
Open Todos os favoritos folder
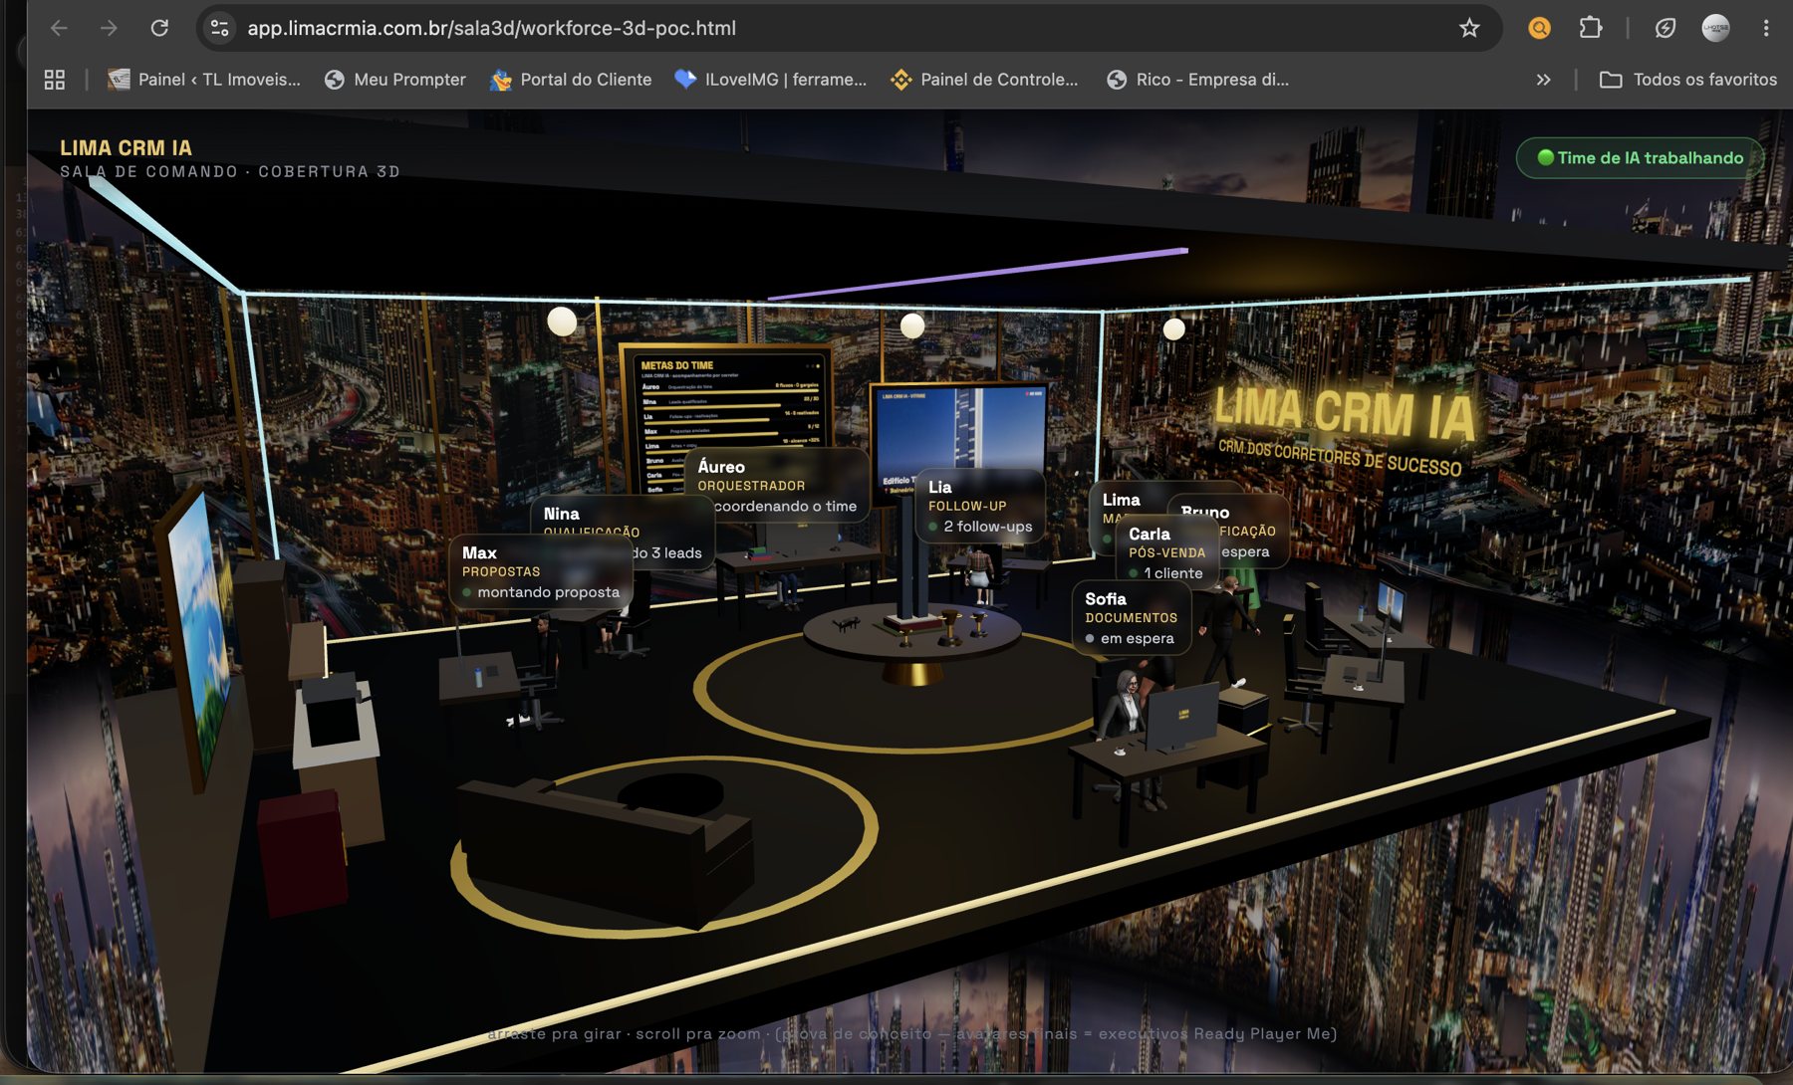(x=1688, y=80)
